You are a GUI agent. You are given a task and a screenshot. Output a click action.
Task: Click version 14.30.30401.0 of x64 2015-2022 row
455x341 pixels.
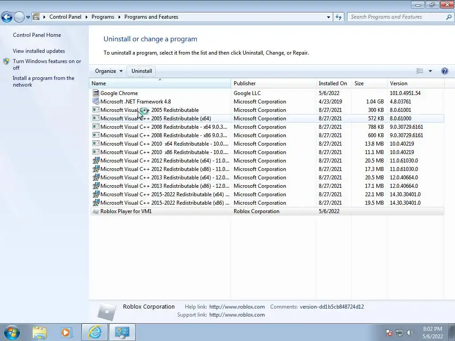click(x=405, y=194)
